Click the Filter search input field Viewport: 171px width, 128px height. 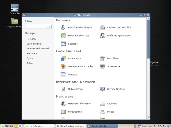click(38, 27)
